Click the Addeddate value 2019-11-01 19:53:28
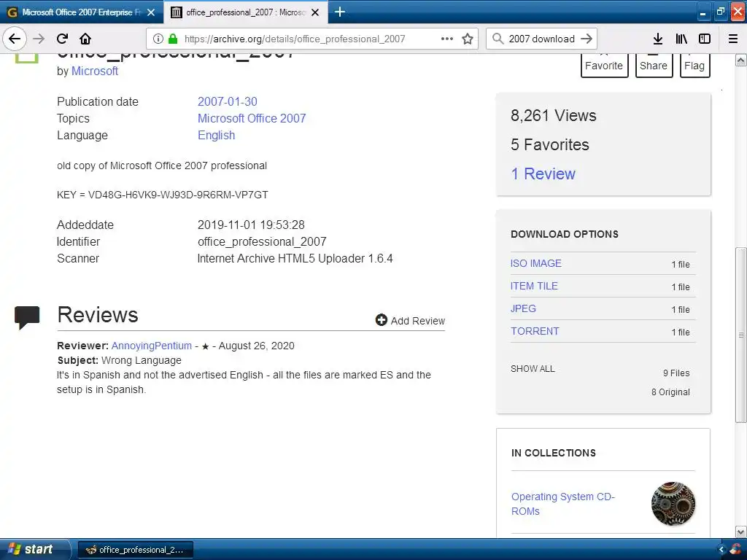The height and width of the screenshot is (560, 747). tap(251, 225)
